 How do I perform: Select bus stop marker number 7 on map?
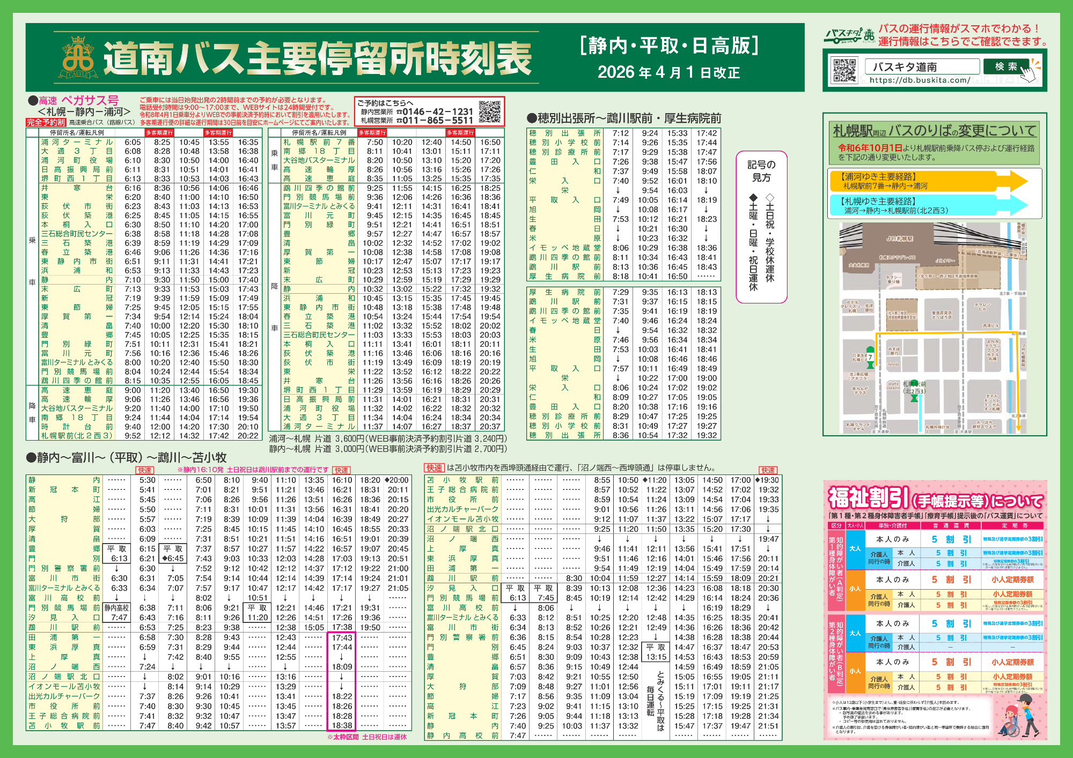[x=870, y=358]
